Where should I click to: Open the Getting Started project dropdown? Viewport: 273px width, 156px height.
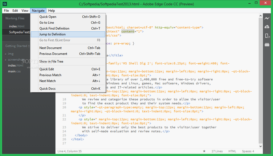(x=17, y=46)
